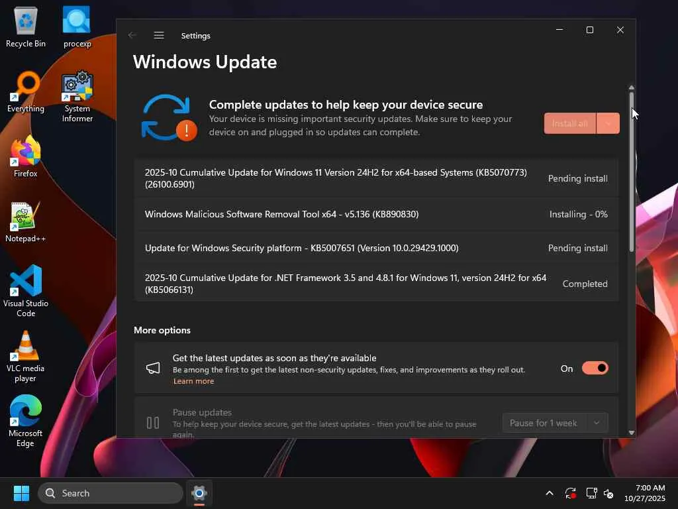Select the Windows Security platform KB5007651 row
The image size is (678, 509).
click(x=376, y=248)
